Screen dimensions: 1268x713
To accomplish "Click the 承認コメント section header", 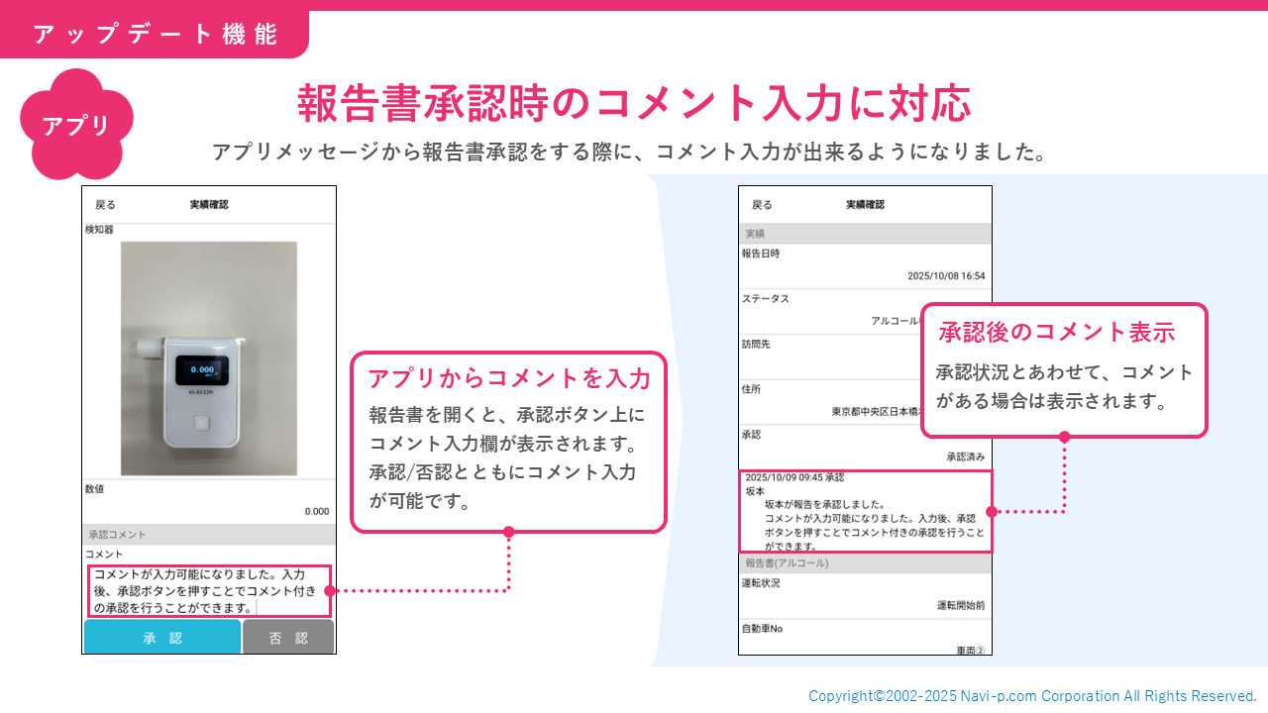I will coord(209,534).
